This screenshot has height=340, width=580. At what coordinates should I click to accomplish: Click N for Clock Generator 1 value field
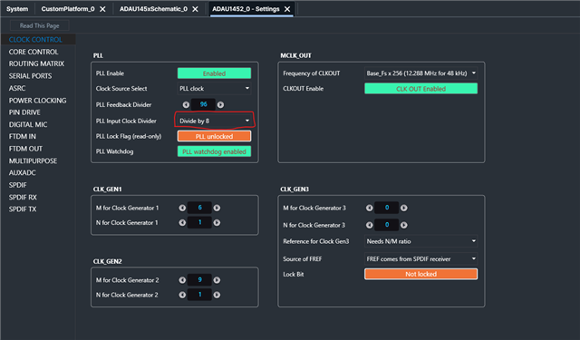pos(199,223)
